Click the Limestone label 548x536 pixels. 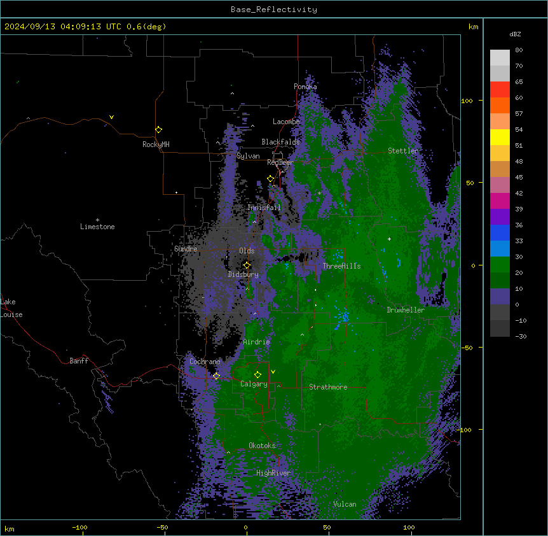tap(97, 227)
